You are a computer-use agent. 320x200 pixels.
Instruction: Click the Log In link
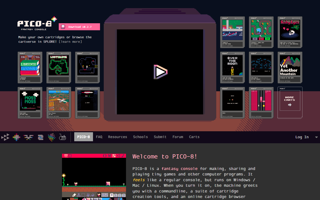coord(302,137)
